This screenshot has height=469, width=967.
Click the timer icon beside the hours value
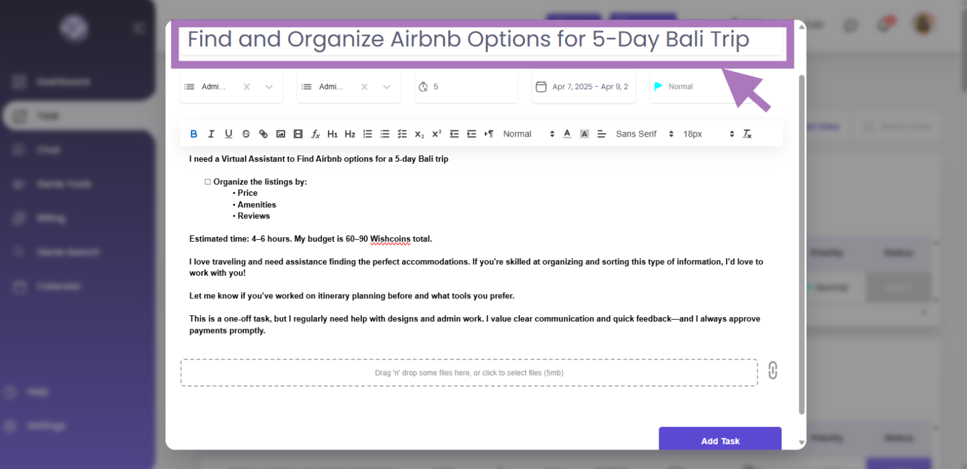[x=424, y=86]
